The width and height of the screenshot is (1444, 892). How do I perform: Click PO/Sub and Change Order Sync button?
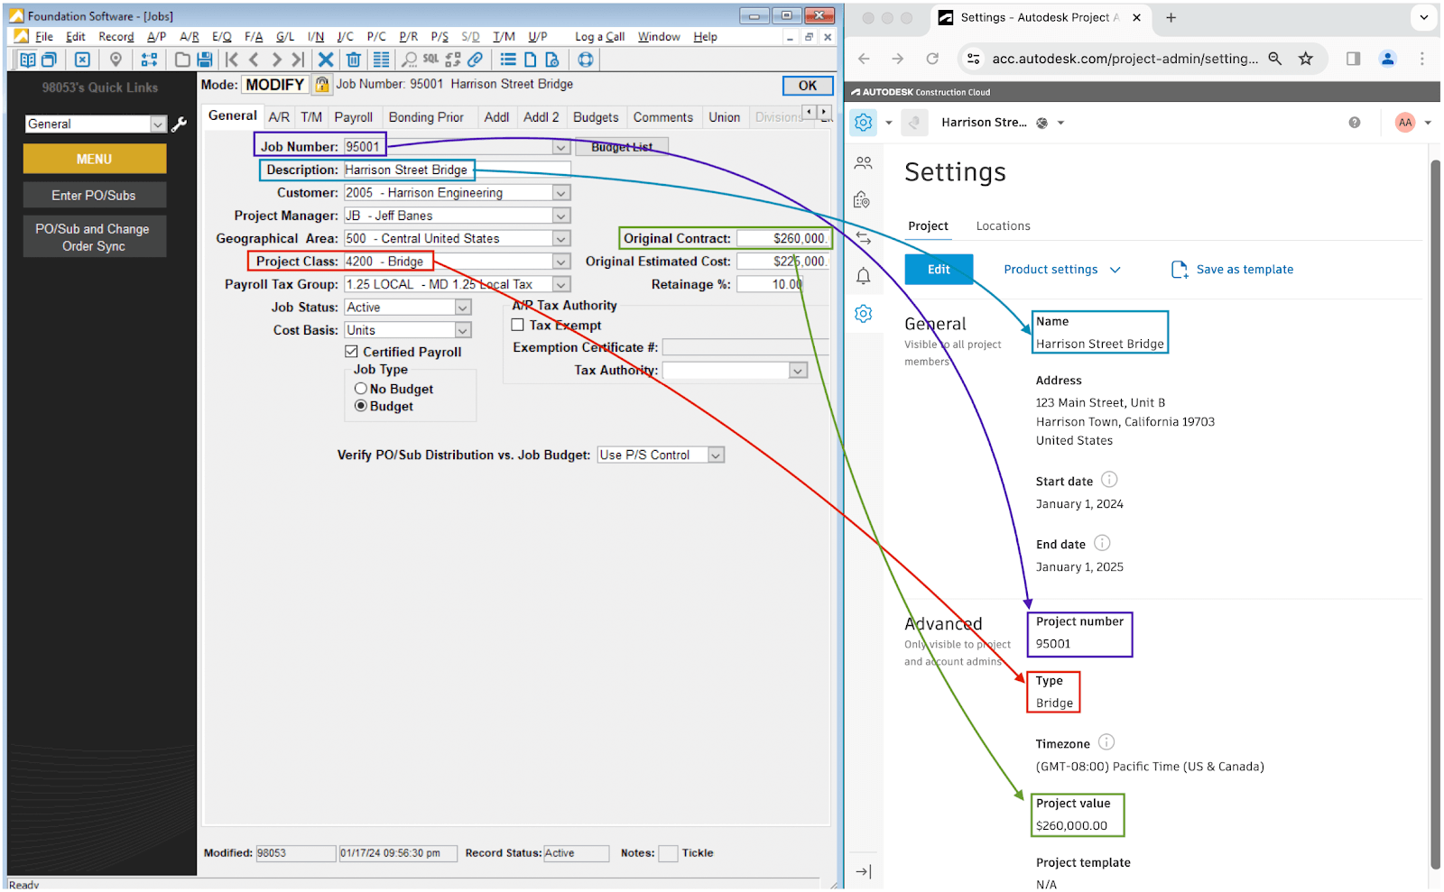(95, 237)
